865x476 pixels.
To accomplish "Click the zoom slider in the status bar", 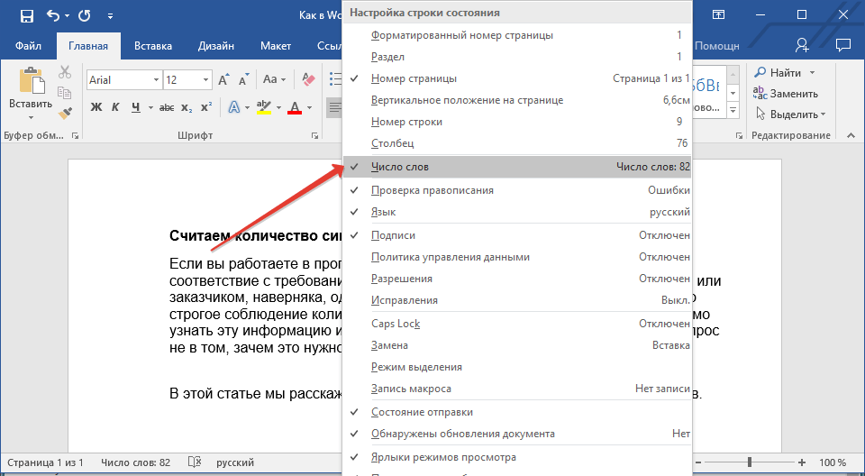I will pyautogui.click(x=748, y=462).
